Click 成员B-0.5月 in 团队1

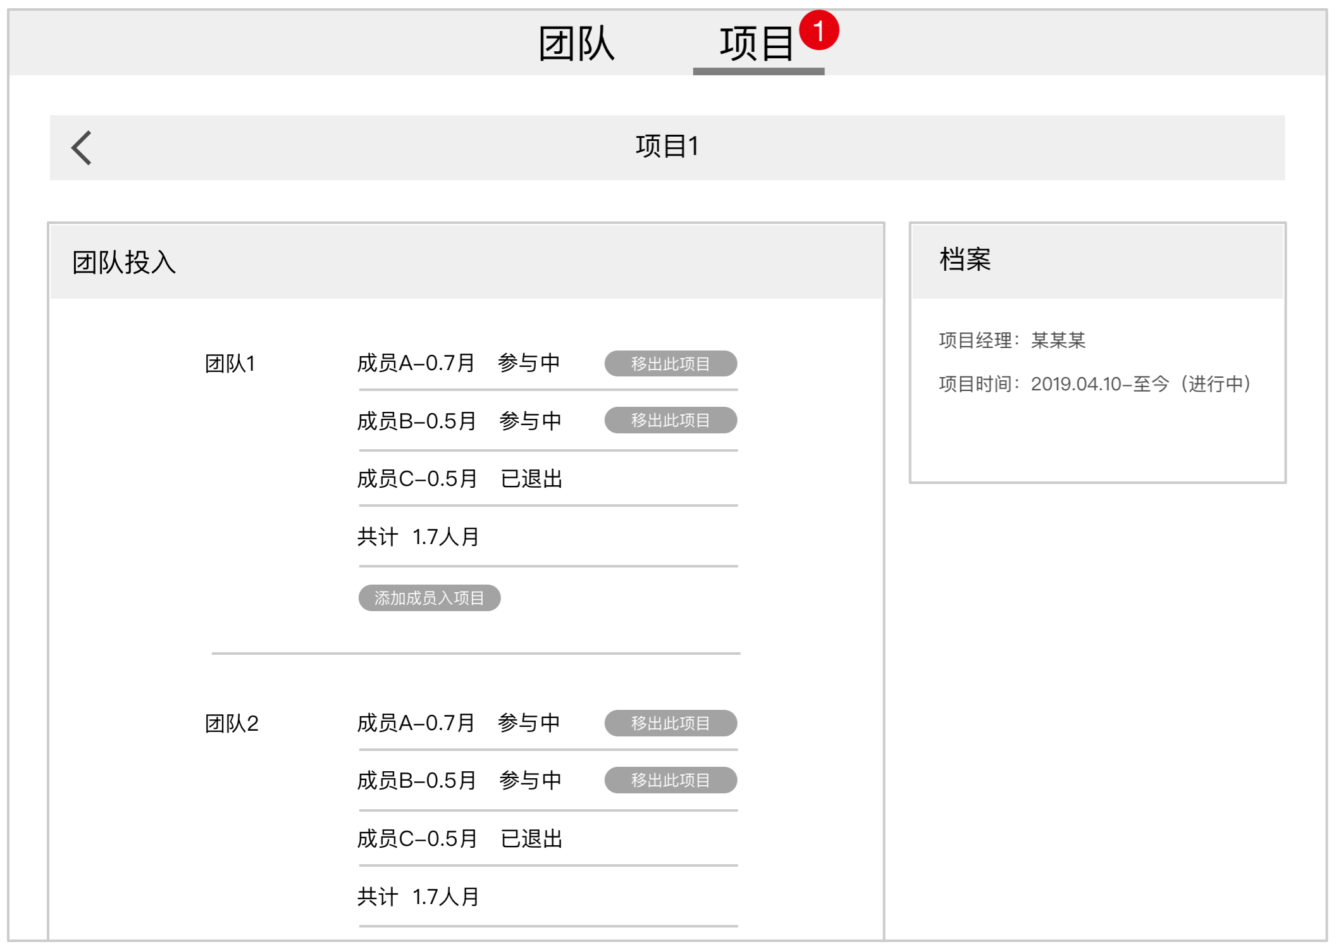point(416,421)
